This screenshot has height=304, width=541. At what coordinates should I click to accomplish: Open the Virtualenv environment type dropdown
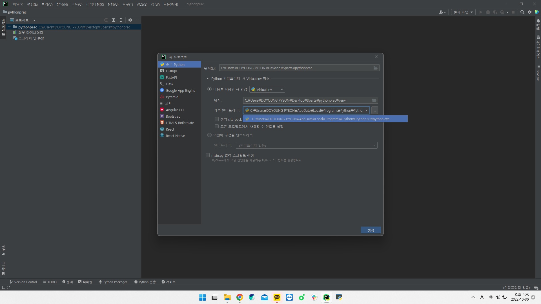267,90
